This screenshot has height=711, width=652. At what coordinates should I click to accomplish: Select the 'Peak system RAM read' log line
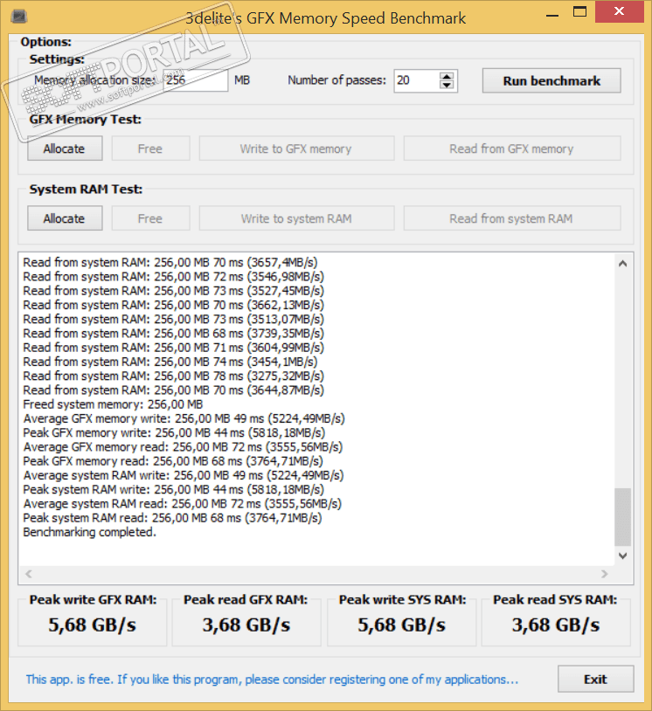point(173,518)
